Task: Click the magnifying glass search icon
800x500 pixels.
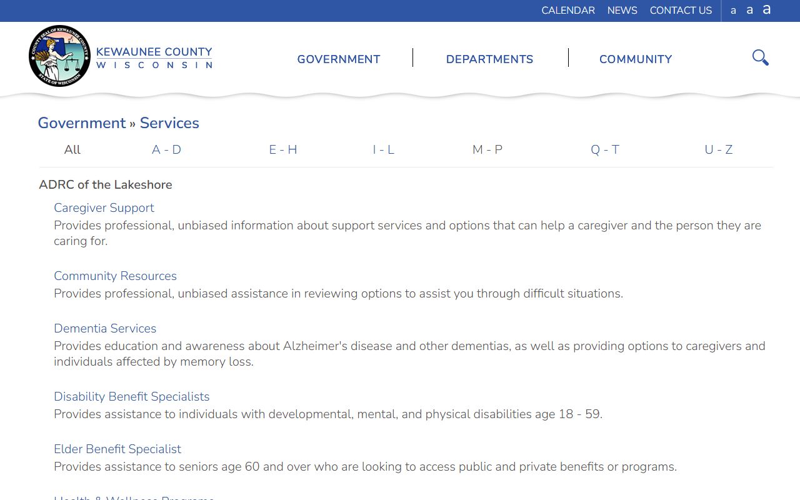Action: (760, 57)
